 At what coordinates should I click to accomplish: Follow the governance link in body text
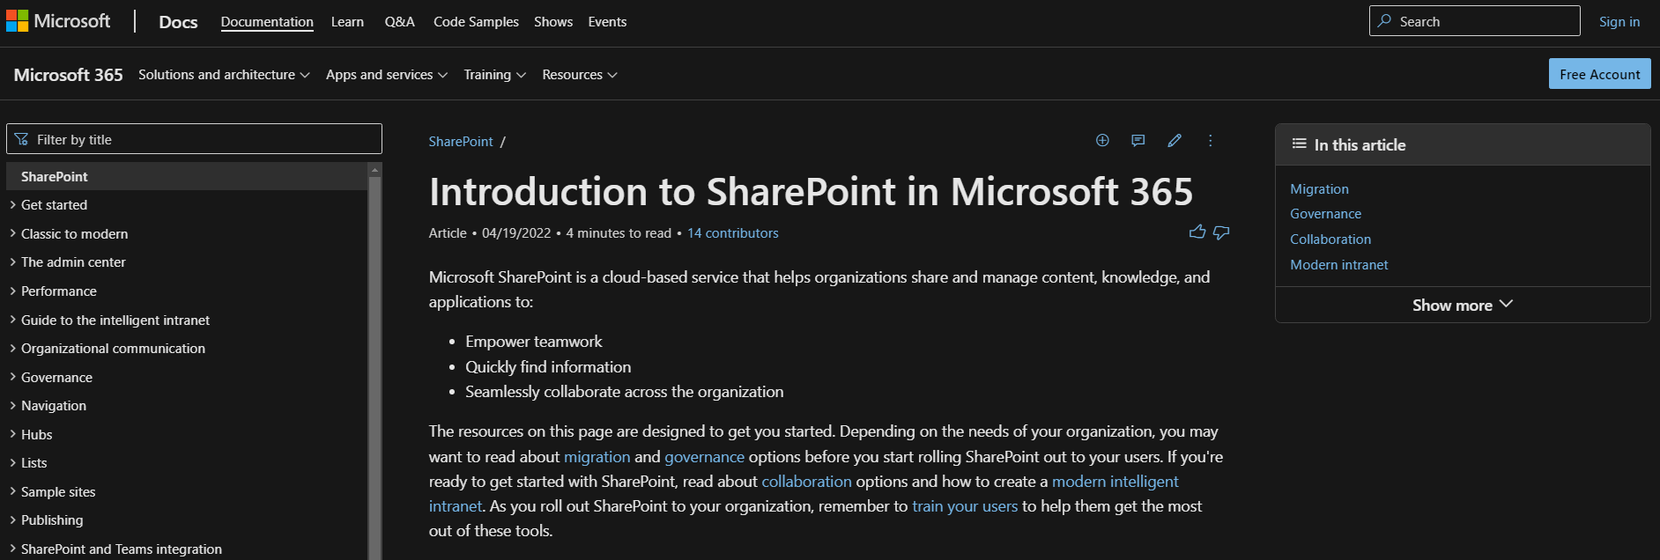point(705,457)
